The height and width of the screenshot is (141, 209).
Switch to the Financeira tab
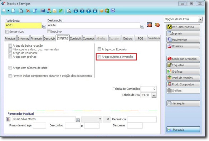point(37,38)
